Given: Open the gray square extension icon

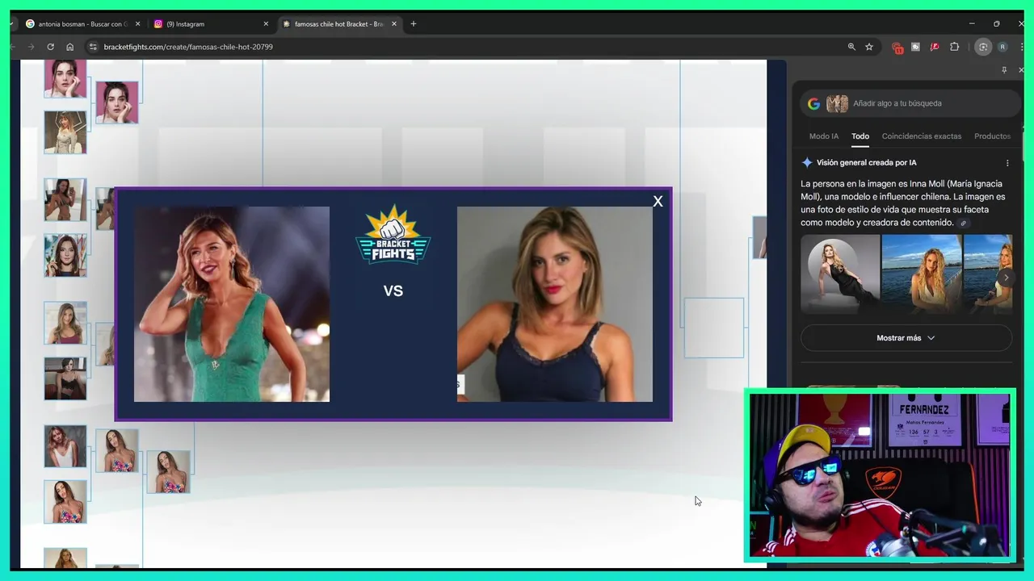Looking at the screenshot, I should (915, 47).
